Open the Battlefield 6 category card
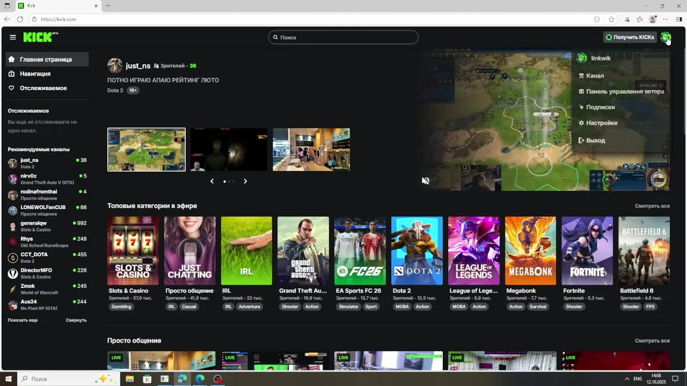This screenshot has width=687, height=386. (644, 251)
